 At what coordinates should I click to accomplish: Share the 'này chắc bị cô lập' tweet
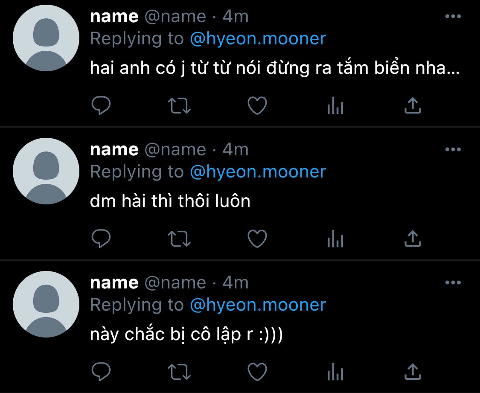pyautogui.click(x=413, y=372)
